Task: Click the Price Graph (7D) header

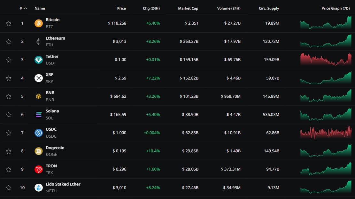Action: pos(336,8)
